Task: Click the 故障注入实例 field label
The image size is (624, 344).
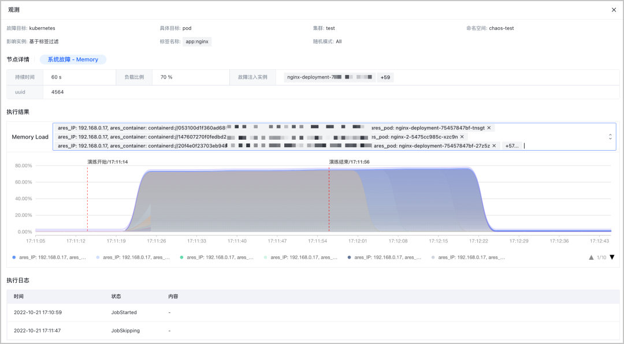Action: coord(252,77)
